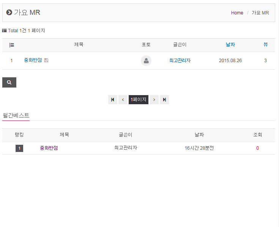Click the floppy-disk attachment icon beside 중화반점
The image size is (279, 227).
[x=46, y=60]
